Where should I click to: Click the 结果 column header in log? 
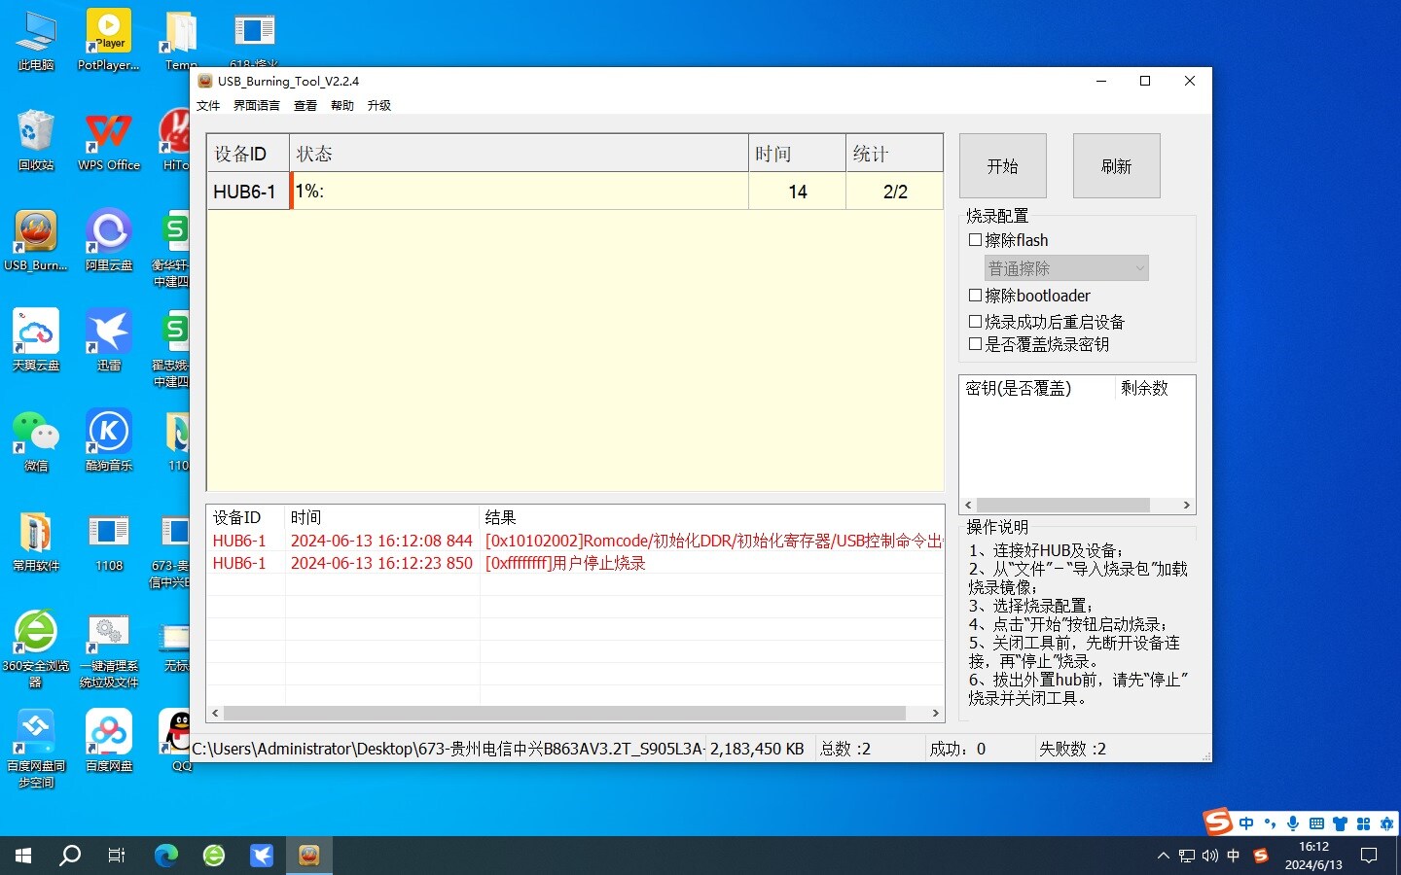click(712, 517)
